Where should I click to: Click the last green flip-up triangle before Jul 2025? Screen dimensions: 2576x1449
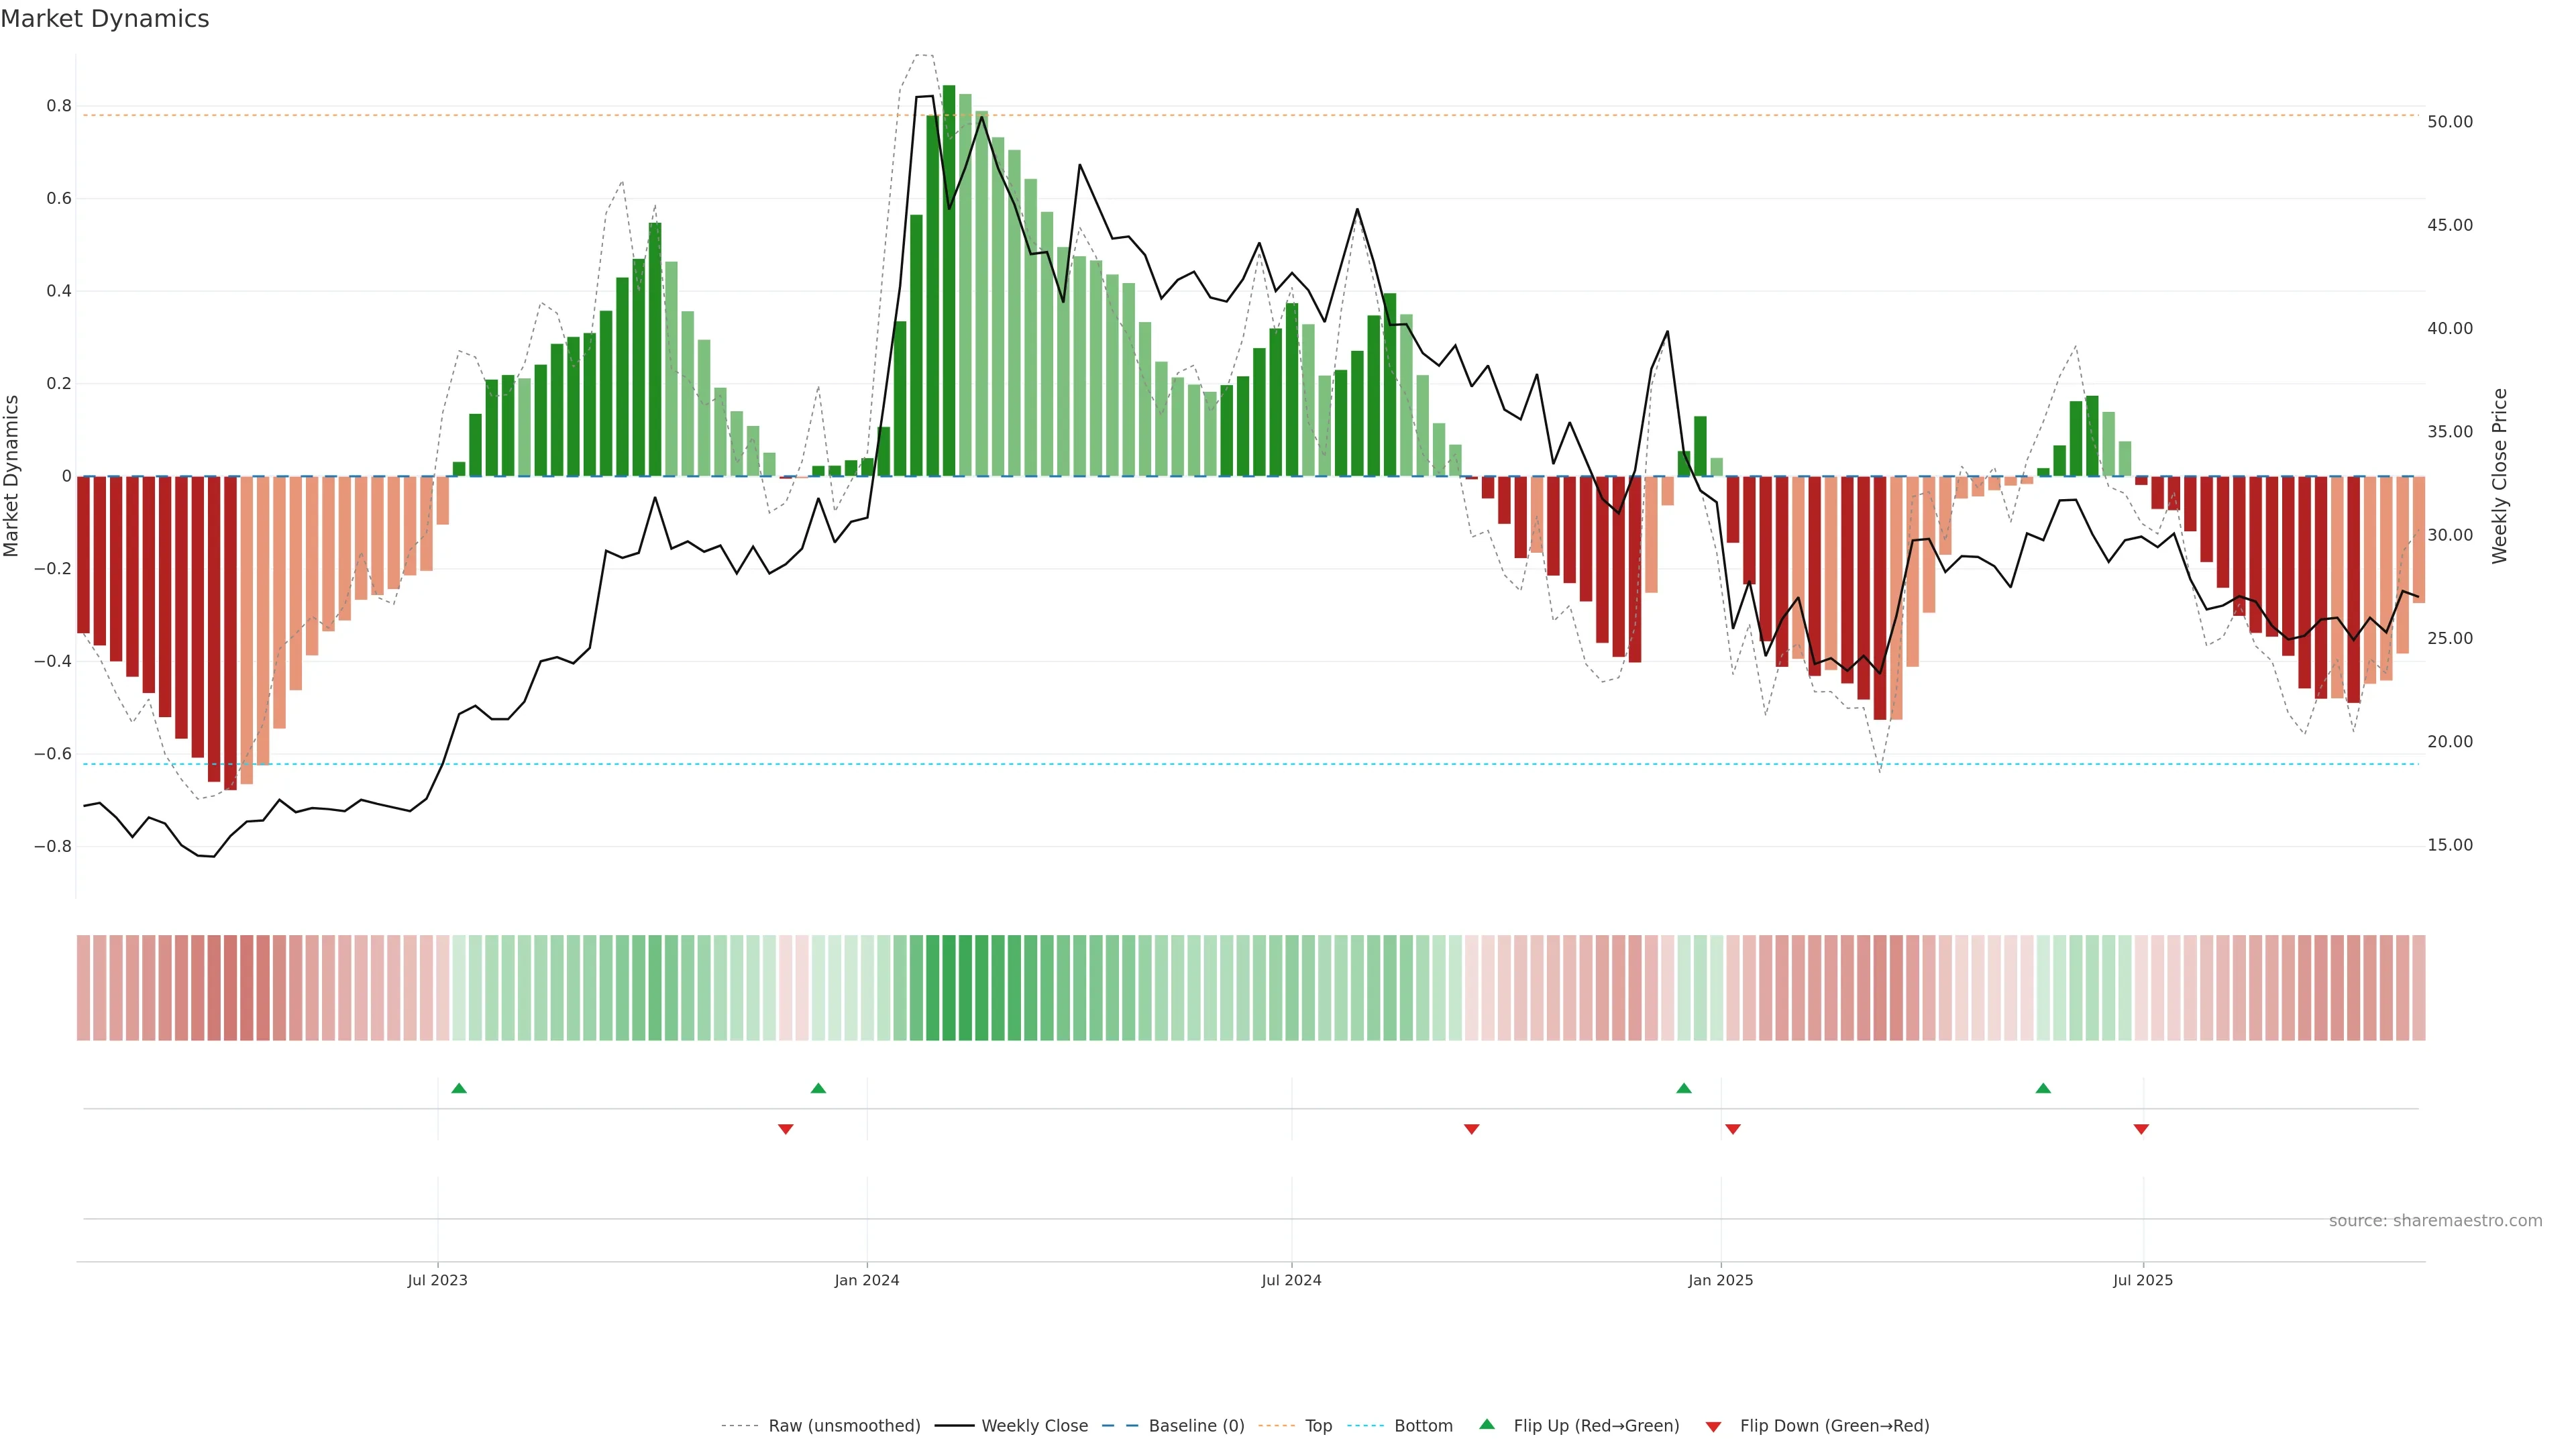click(x=2043, y=1088)
